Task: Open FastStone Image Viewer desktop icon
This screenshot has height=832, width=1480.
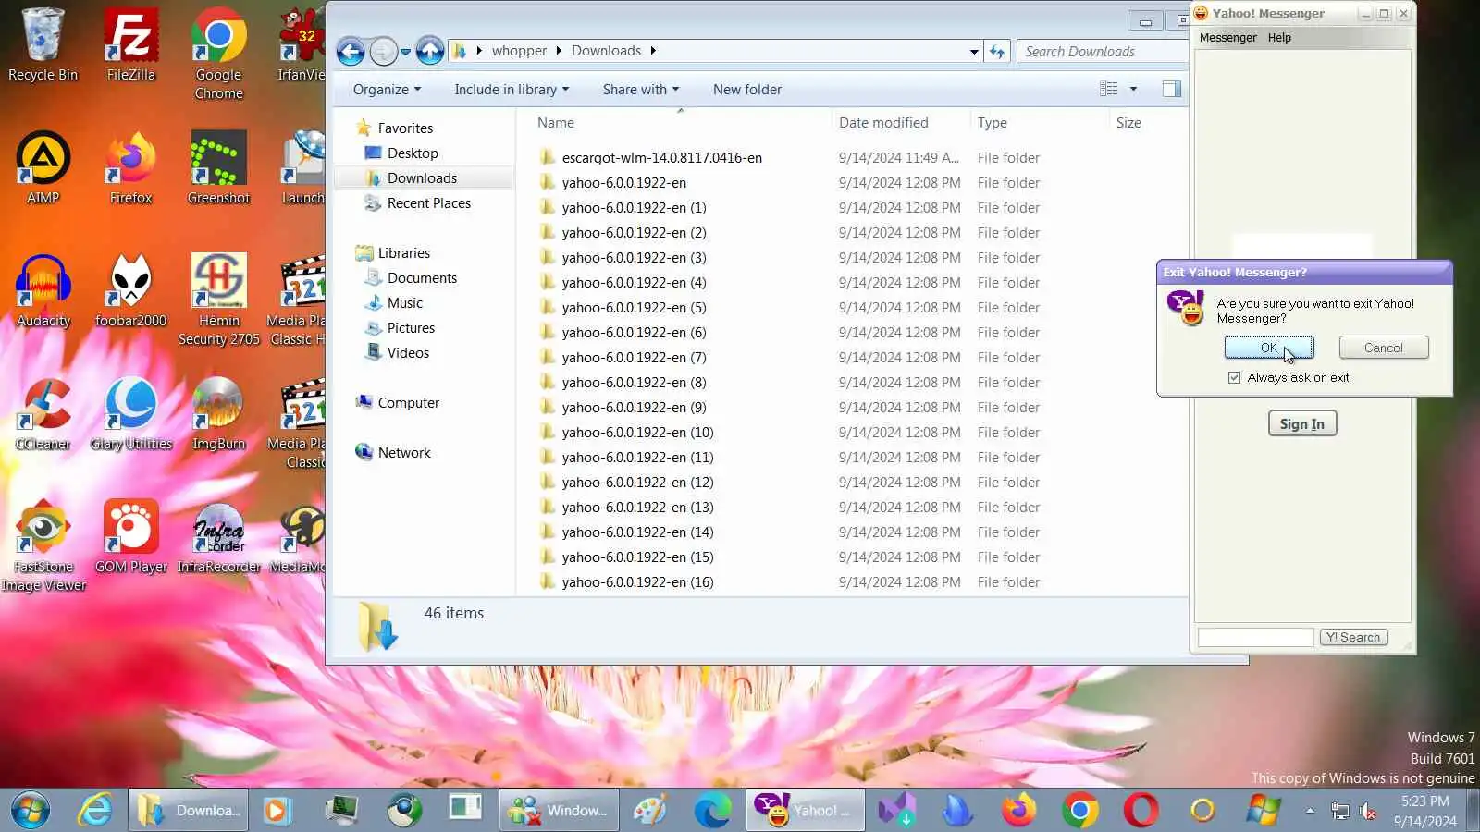Action: (x=43, y=545)
